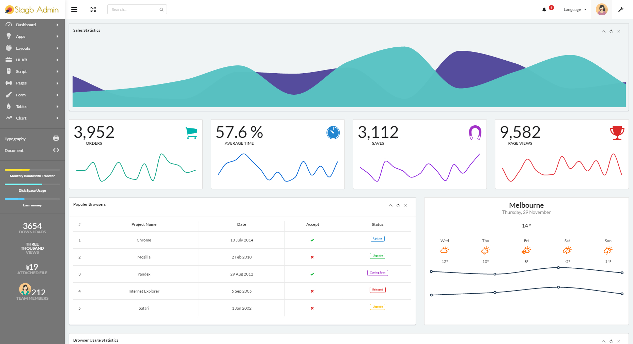This screenshot has height=344, width=633.
Task: Open the hamburger navigation menu
Action: (x=74, y=9)
